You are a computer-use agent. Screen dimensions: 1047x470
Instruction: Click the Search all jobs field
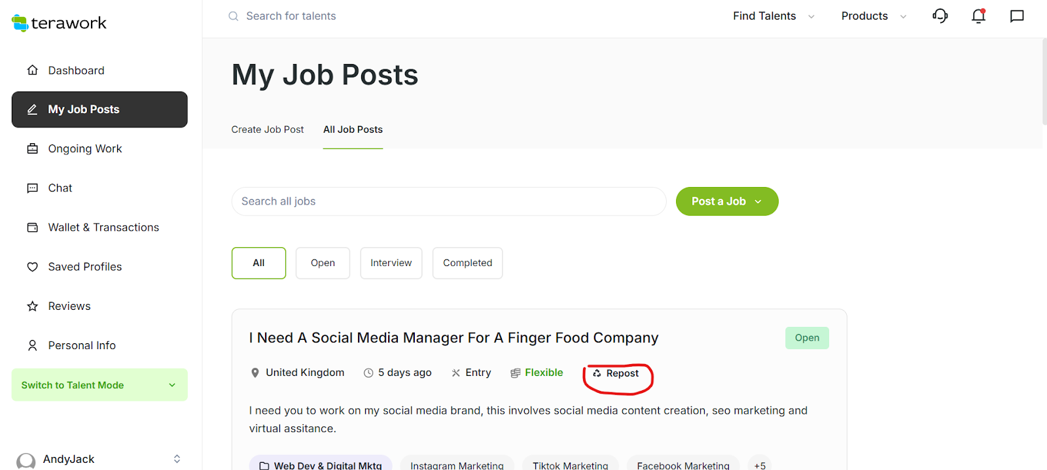448,201
